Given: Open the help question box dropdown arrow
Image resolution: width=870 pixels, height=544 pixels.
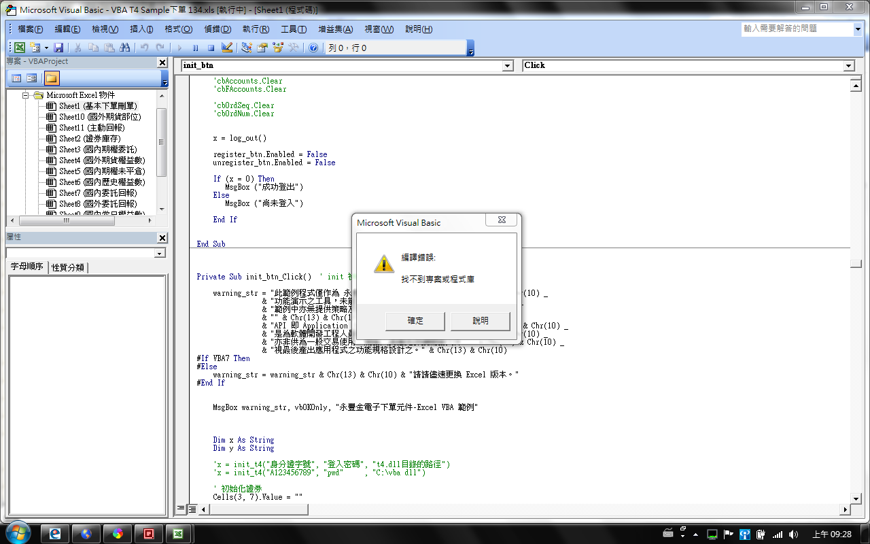Looking at the screenshot, I should pyautogui.click(x=857, y=29).
